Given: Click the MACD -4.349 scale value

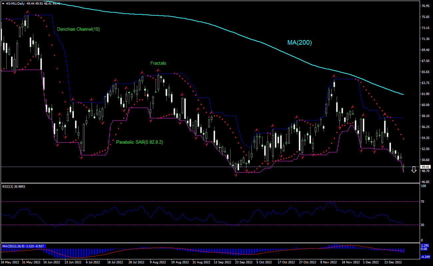Looking at the screenshot, I should (425, 257).
